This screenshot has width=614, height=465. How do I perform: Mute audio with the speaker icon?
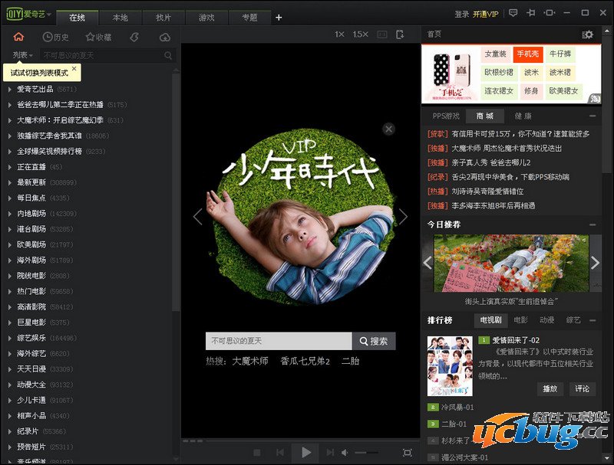(x=345, y=453)
